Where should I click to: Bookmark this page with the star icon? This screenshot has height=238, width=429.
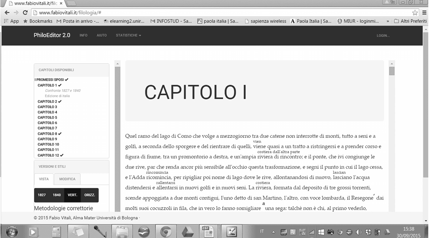[415, 12]
